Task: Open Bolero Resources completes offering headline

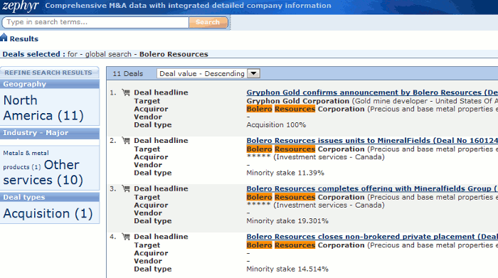Action: [372, 188]
